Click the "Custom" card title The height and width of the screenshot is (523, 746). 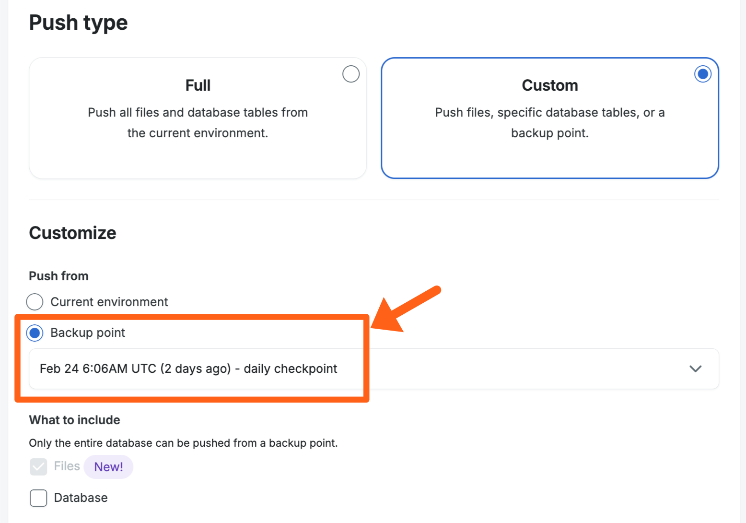pyautogui.click(x=549, y=85)
